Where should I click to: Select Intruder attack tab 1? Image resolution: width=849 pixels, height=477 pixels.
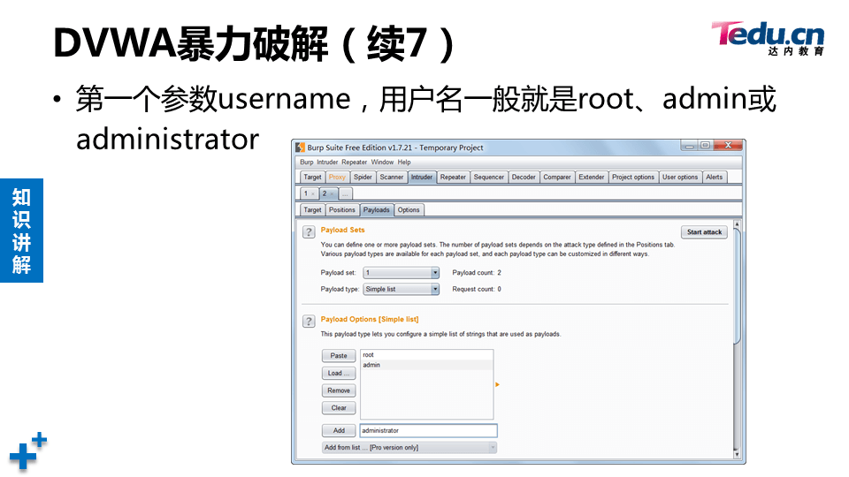click(306, 193)
